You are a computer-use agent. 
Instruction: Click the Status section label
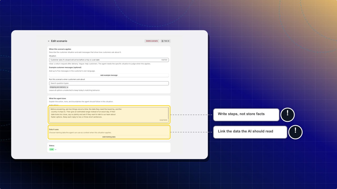coord(52,146)
